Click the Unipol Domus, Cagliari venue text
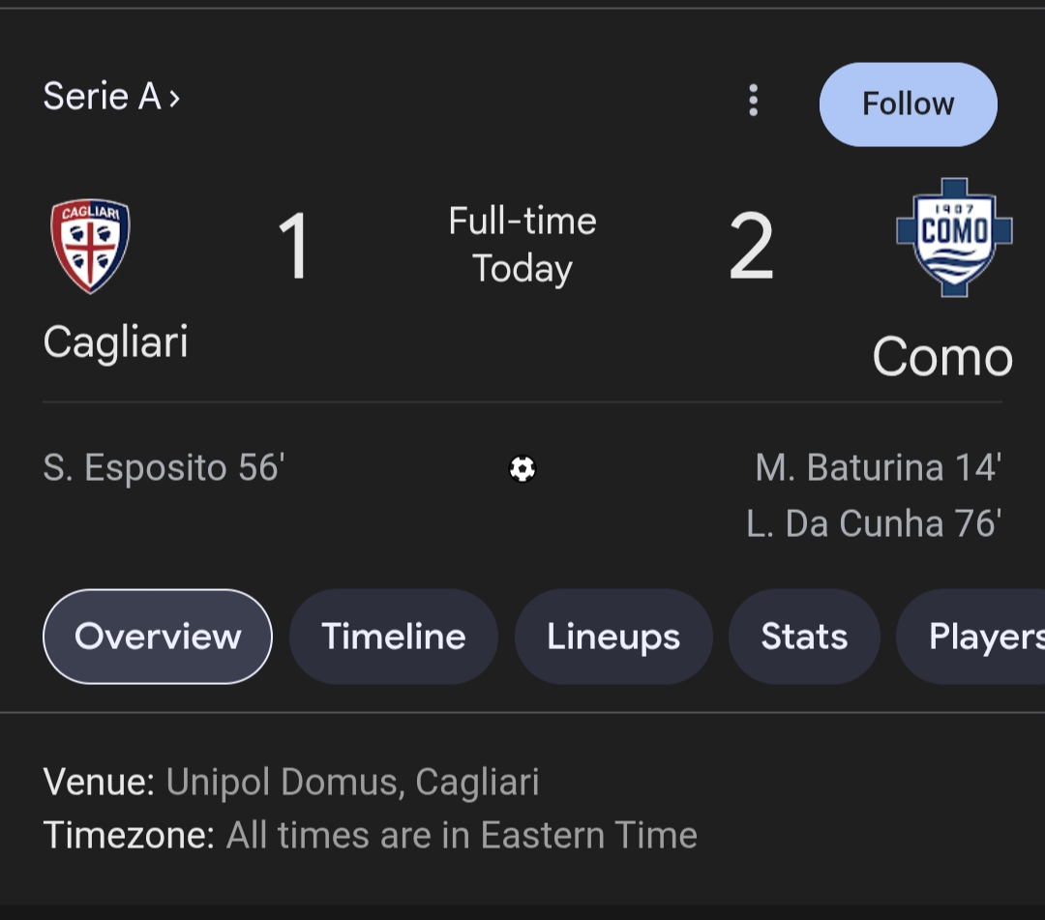The width and height of the screenshot is (1045, 920). pyautogui.click(x=352, y=782)
